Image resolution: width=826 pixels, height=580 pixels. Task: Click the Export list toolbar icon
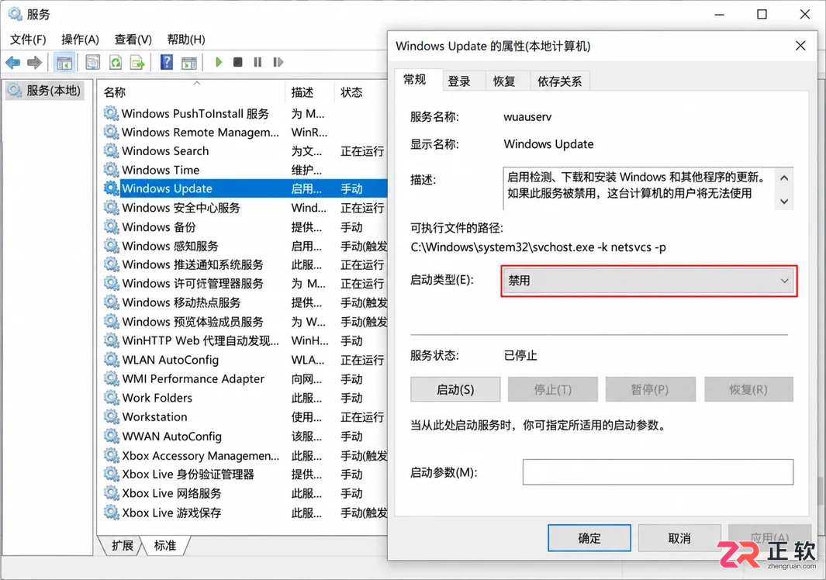pos(137,63)
